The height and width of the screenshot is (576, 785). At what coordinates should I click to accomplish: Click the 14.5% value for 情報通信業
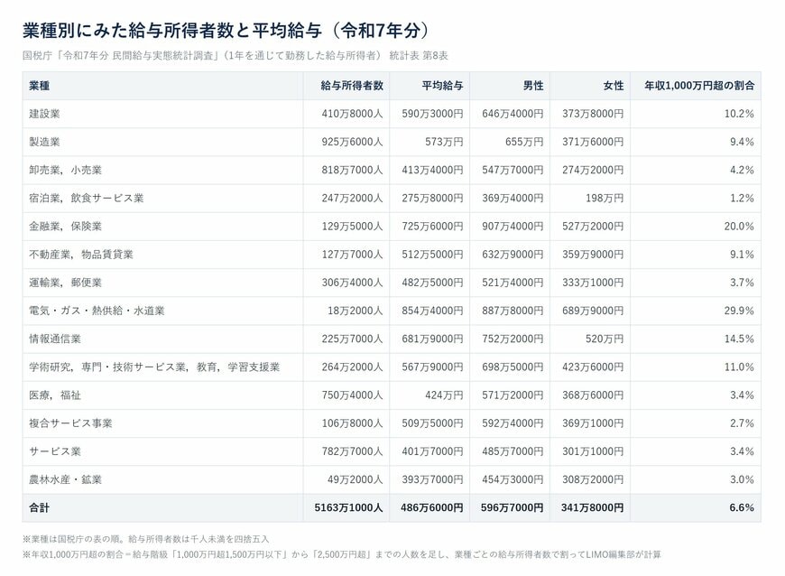click(x=739, y=339)
